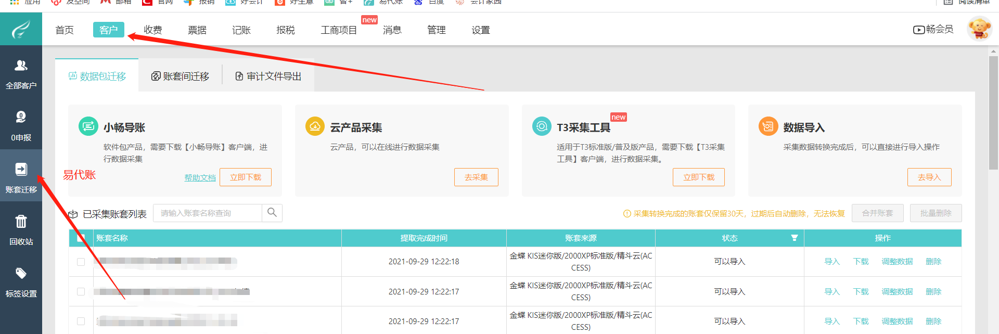The image size is (999, 334).
Task: Click 下载 in the 12:22:18 row
Action: pyautogui.click(x=861, y=261)
